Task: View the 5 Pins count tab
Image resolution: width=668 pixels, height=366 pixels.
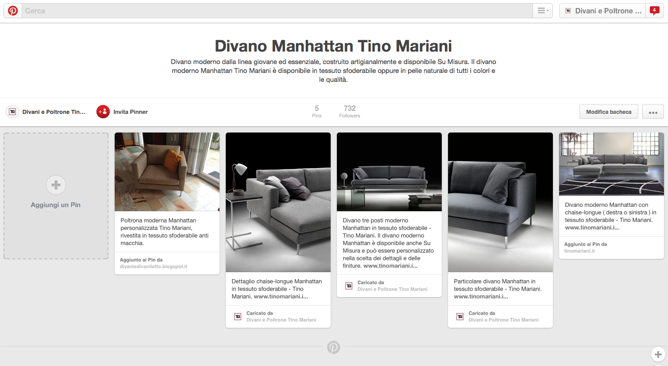Action: coord(317,111)
